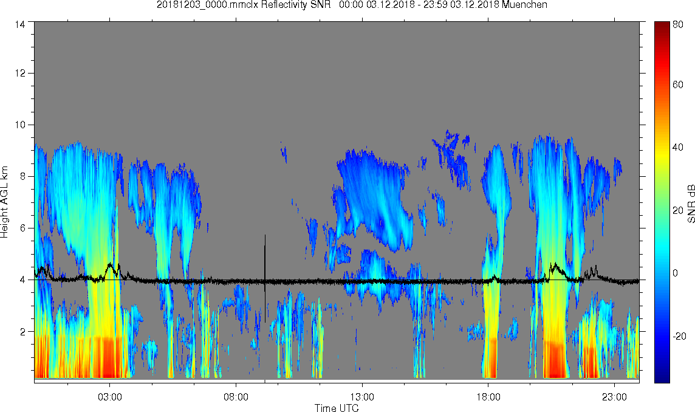This screenshot has height=412, width=695.
Task: Click the colorbar value 20
Action: [x=678, y=210]
